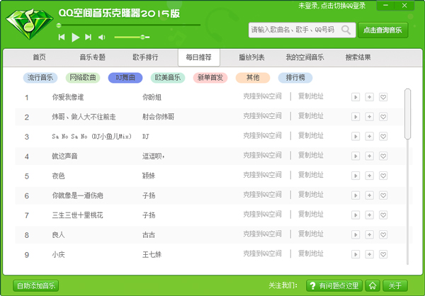Image resolution: width=425 pixels, height=296 pixels.
Task: Add song 3 using its plus icon
Action: click(369, 136)
